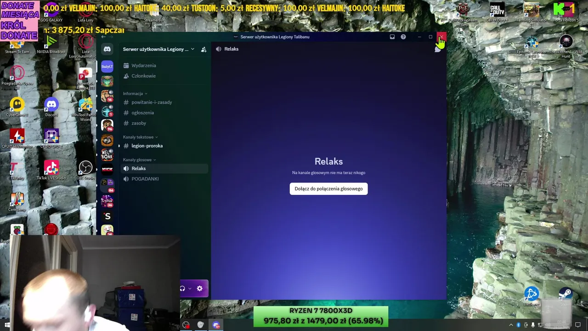Launch PathOfExileSteam shortcut

point(463,14)
